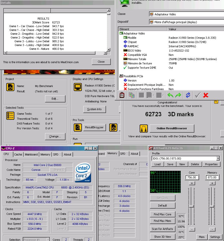Click the green check icon beside Supporte Texture DIME
This screenshot has width=224, height=241.
(125, 67)
